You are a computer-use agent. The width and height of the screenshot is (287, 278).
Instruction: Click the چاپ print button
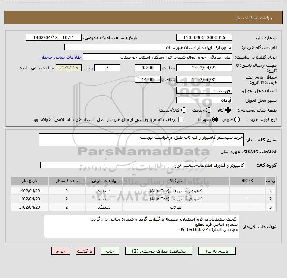click(110, 251)
